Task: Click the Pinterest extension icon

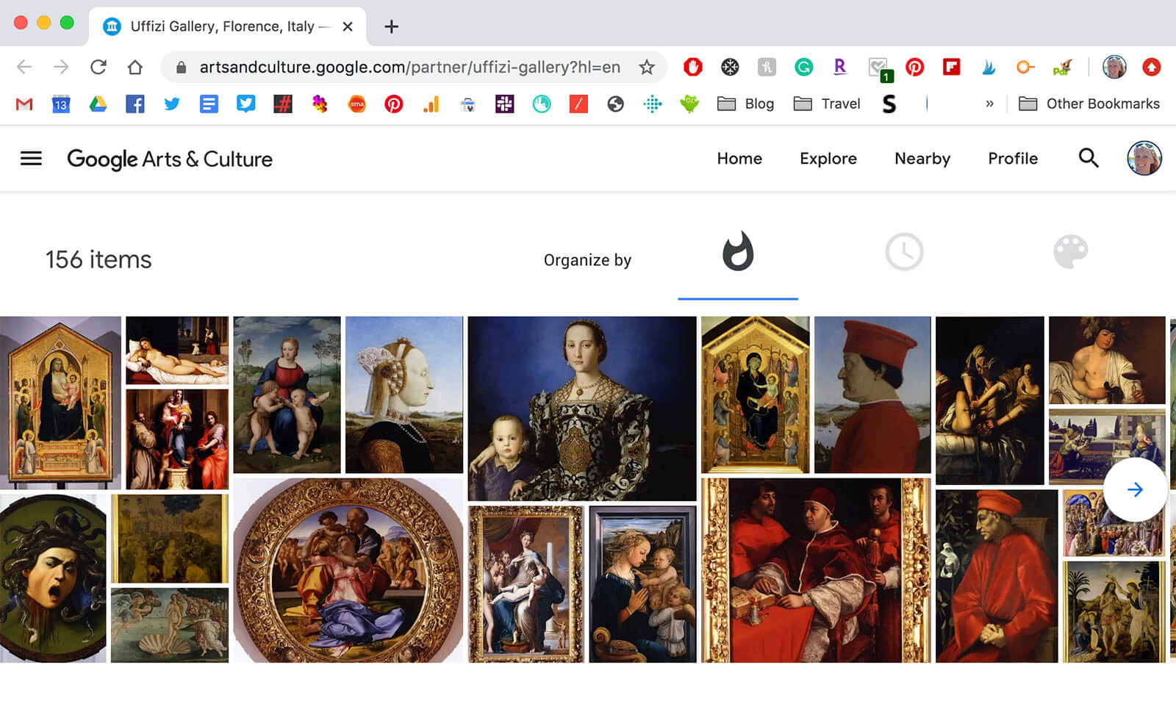Action: coord(914,68)
